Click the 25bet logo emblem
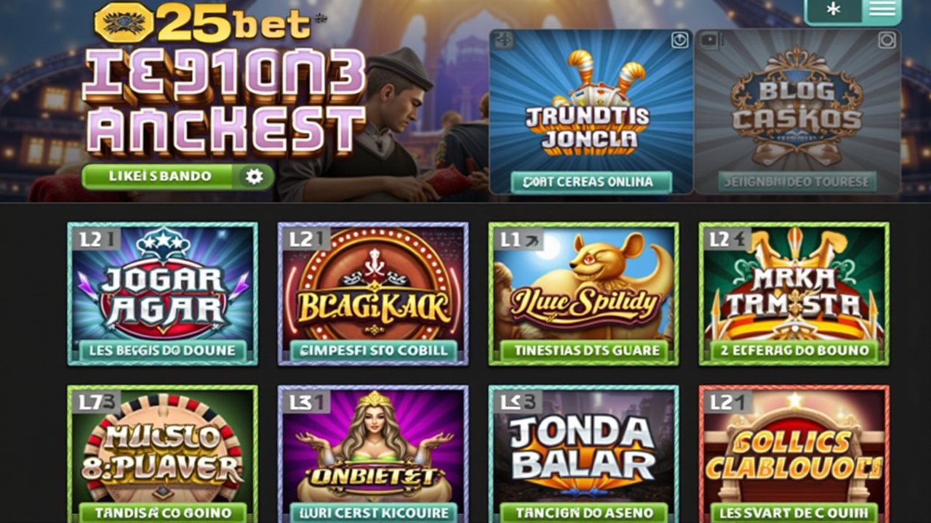The height and width of the screenshot is (523, 931). 124,23
